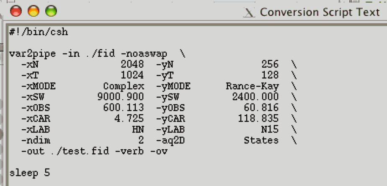Click the yellow minimize window button
387x186 pixels.
click(x=34, y=11)
